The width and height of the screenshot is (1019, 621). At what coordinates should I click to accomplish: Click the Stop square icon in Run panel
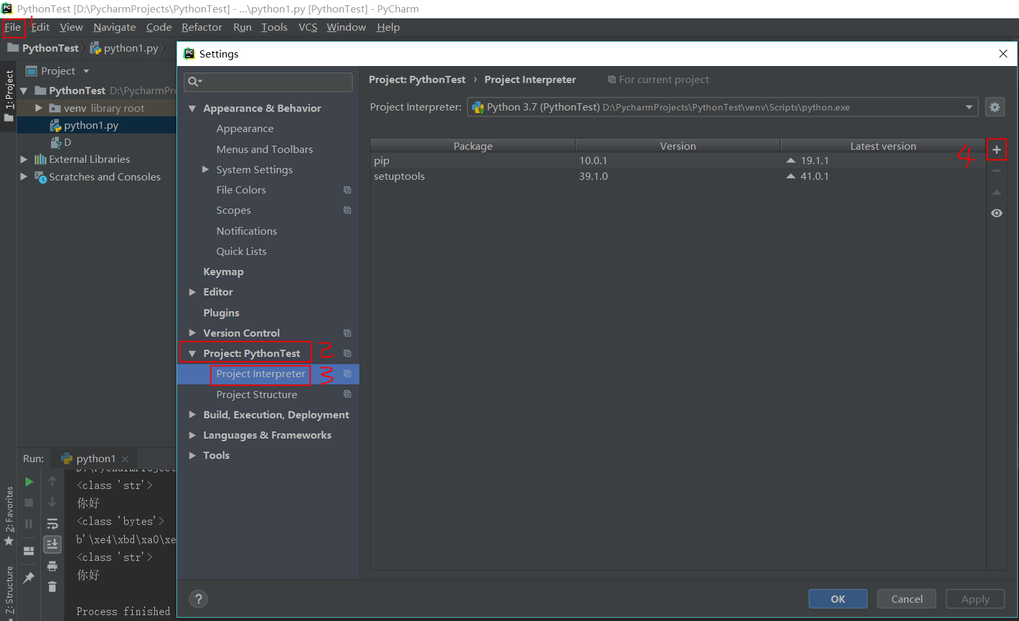pos(29,503)
